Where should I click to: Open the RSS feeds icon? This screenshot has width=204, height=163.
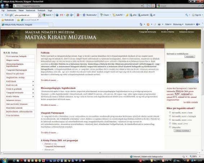[x=148, y=24]
